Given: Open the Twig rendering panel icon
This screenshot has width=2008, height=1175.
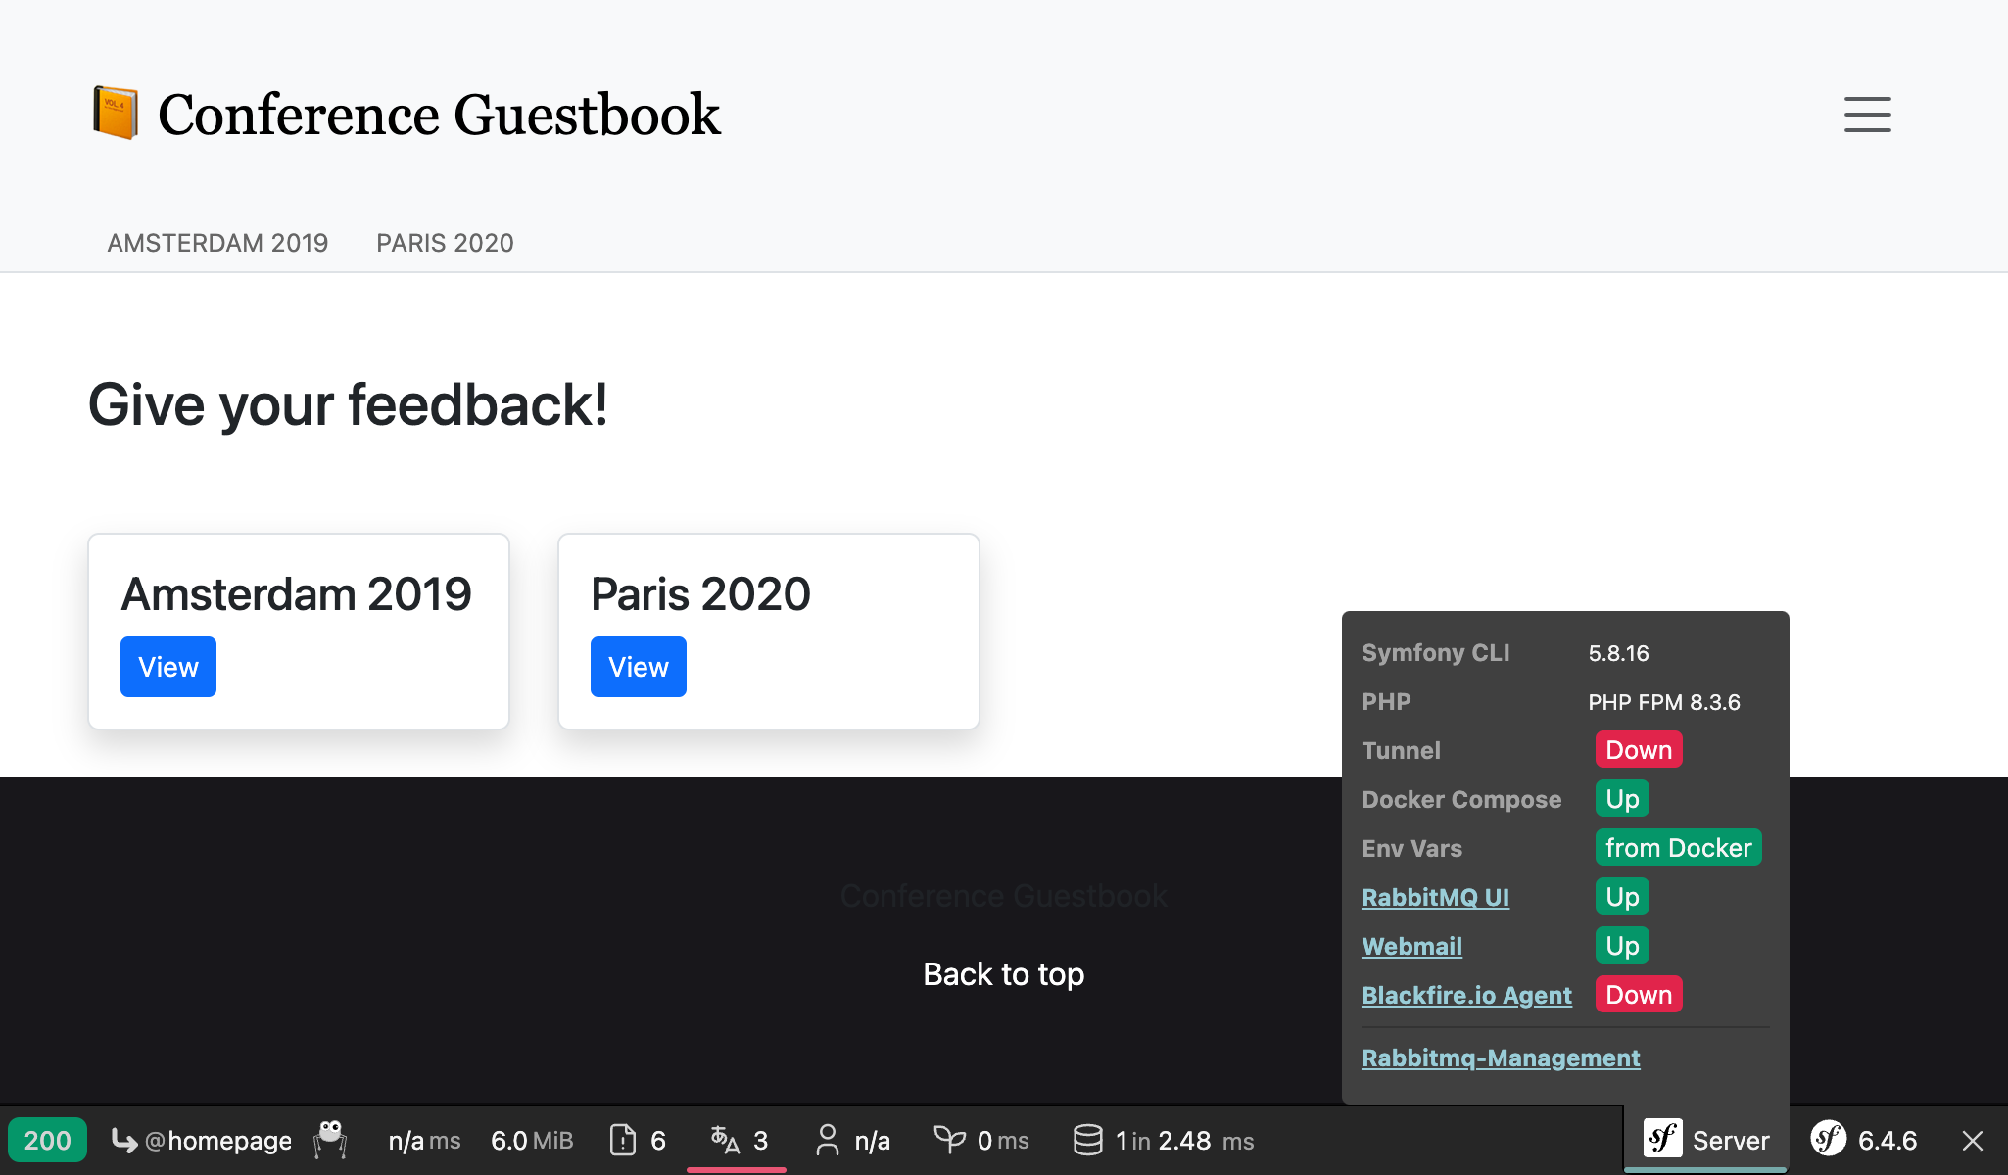Looking at the screenshot, I should (949, 1140).
